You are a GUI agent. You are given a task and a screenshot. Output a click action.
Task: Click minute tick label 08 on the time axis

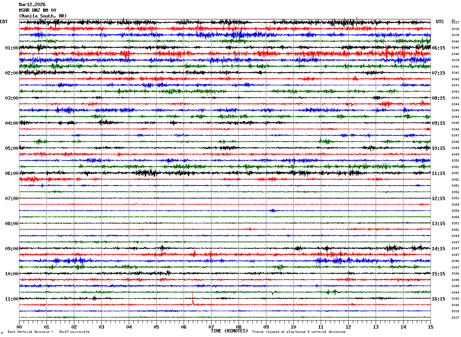coord(239,327)
